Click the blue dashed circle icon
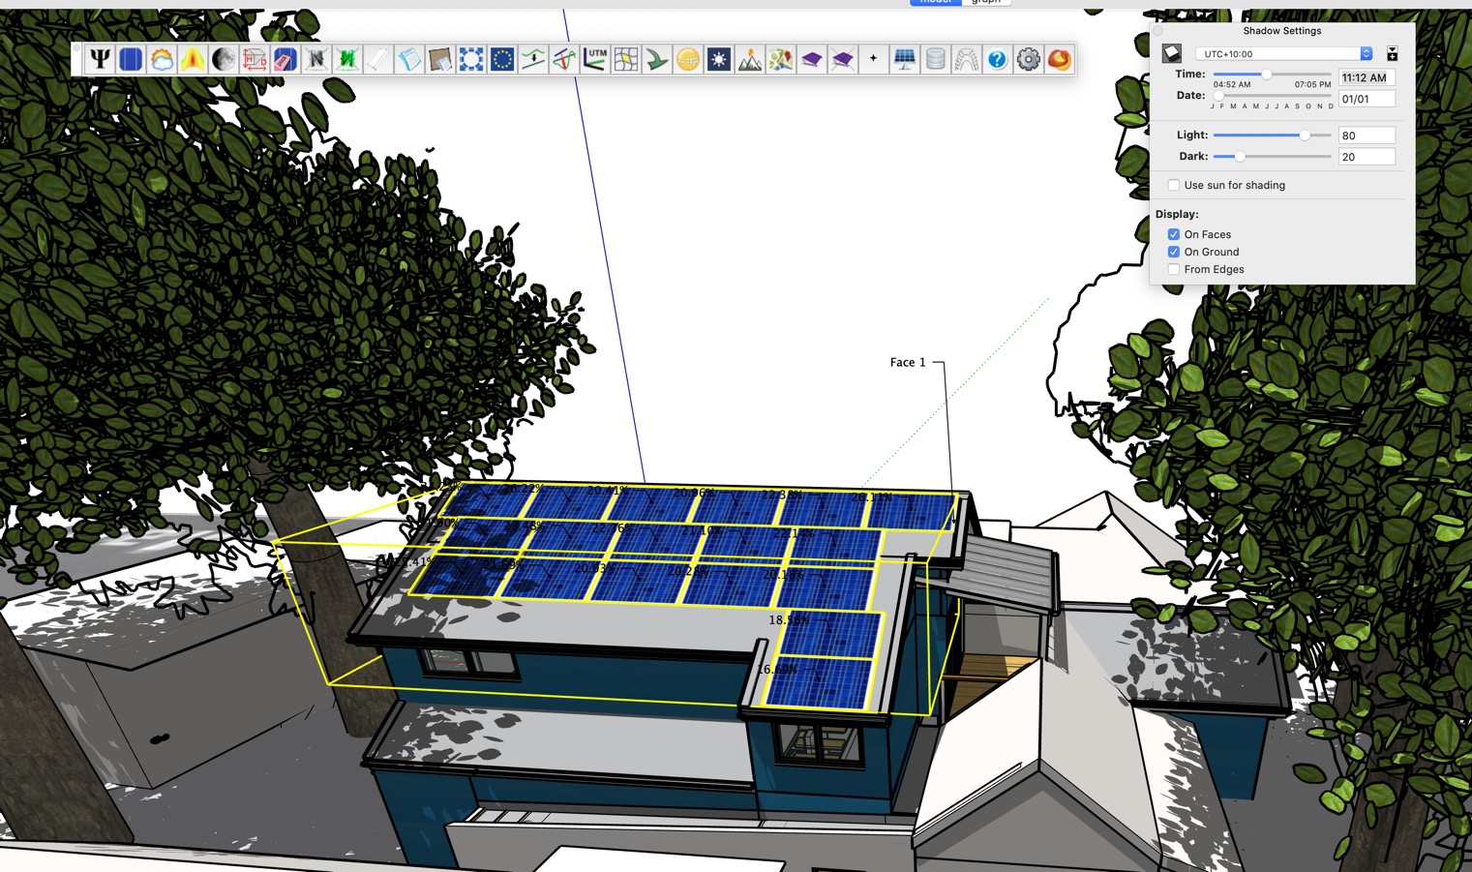 pos(471,60)
